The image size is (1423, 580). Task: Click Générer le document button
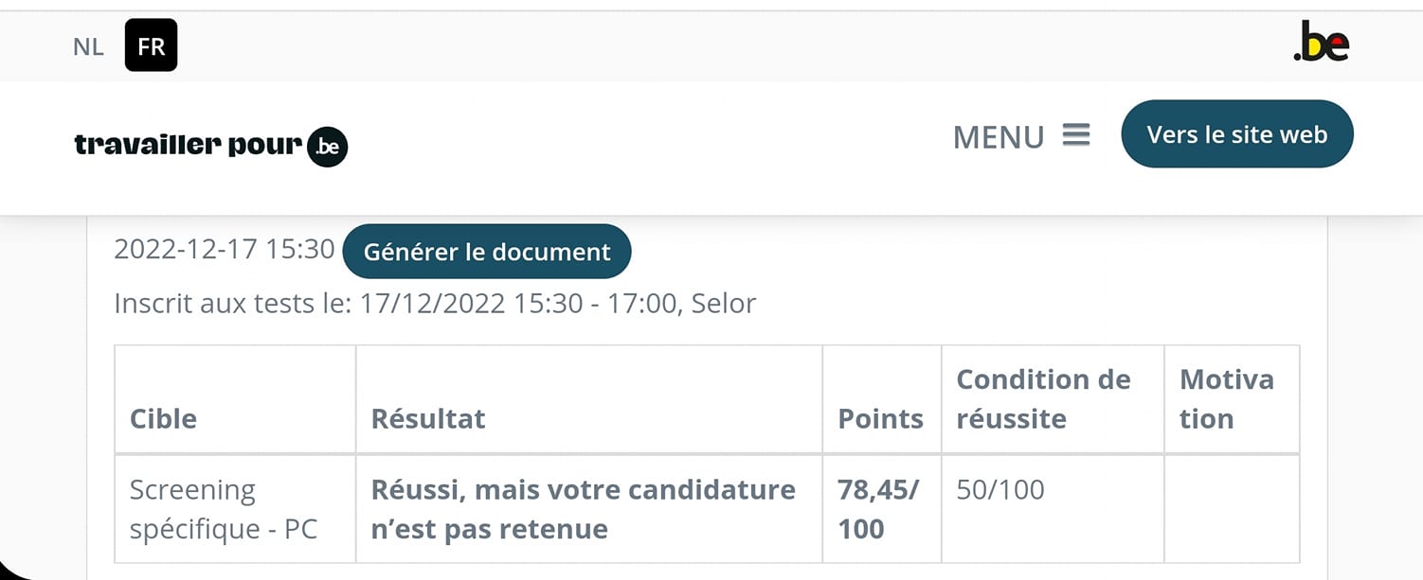486,252
